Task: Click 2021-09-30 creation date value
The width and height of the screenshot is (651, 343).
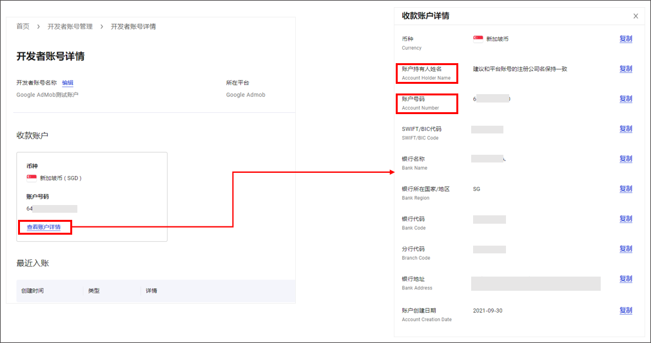Action: point(487,311)
